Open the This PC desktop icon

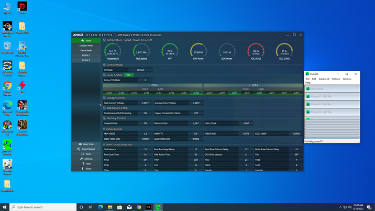(7, 8)
